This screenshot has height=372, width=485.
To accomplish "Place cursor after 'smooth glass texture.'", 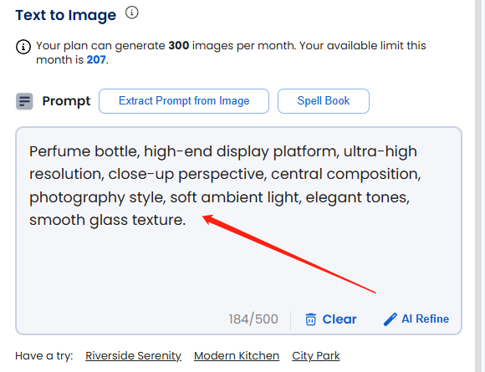I will coord(186,220).
